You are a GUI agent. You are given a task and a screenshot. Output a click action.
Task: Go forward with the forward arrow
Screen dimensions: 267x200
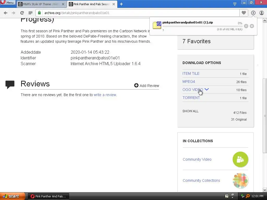pyautogui.click(x=14, y=13)
